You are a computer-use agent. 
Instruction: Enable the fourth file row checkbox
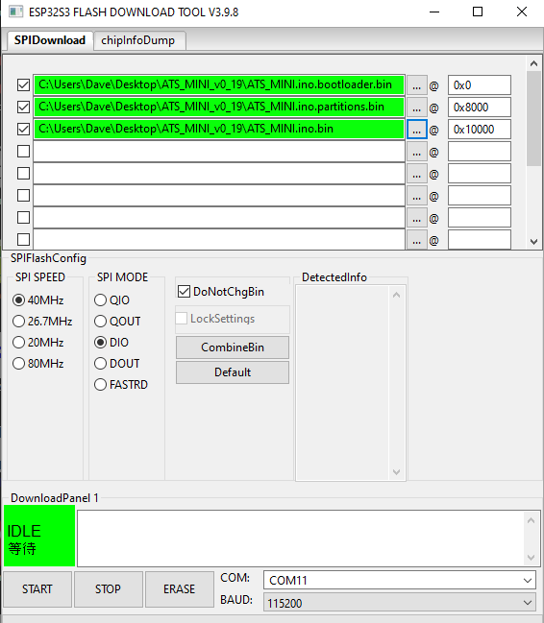click(23, 152)
